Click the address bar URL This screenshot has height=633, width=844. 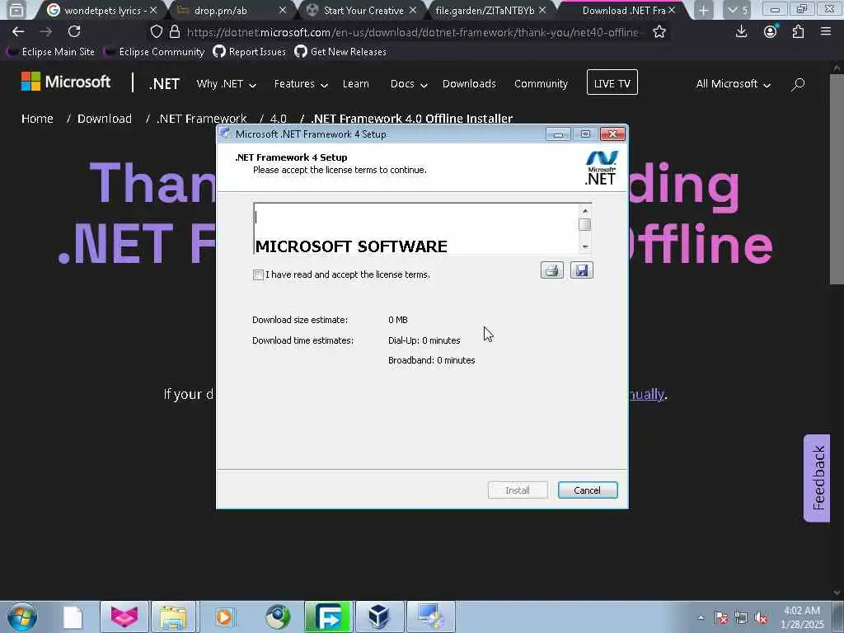[412, 32]
